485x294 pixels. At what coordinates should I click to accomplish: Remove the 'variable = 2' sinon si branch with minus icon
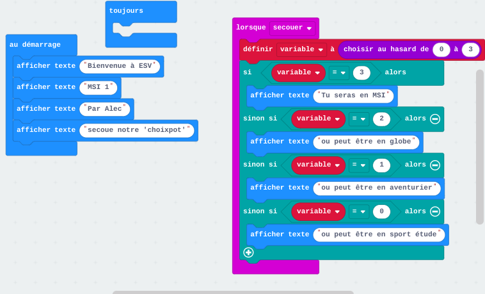[x=435, y=118]
